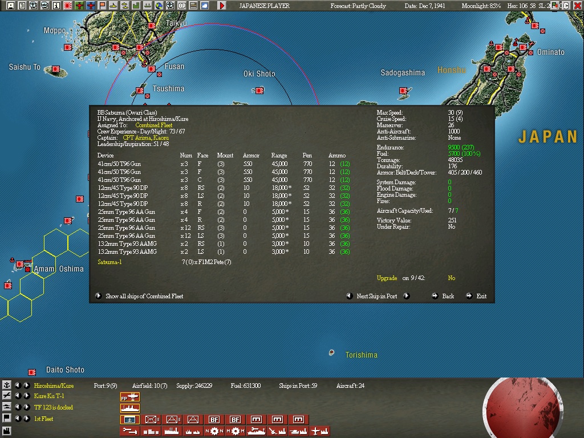
Task: Toggle the Upgrade 'No' setting
Action: 452,278
